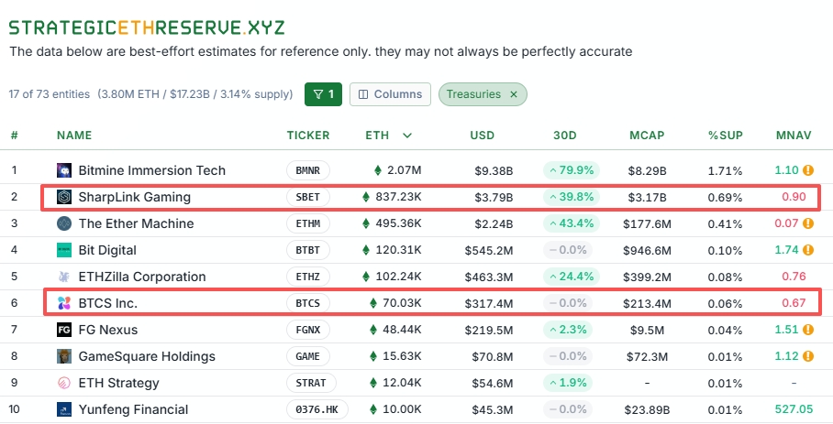Open the filter button showing 1 active
The width and height of the screenshot is (833, 424).
pyautogui.click(x=323, y=94)
